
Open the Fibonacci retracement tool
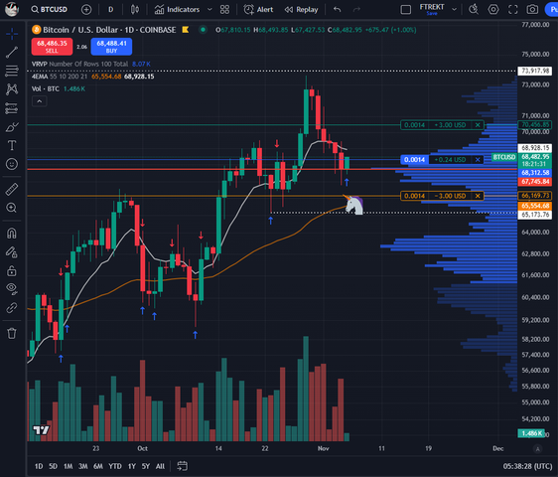click(x=11, y=71)
